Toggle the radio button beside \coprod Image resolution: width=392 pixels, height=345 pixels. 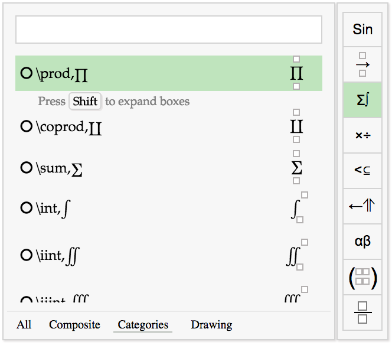click(26, 126)
